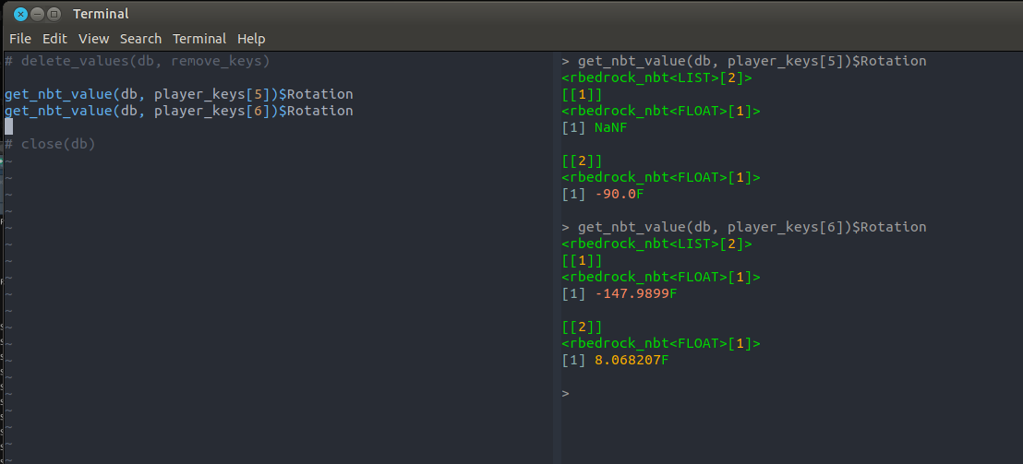Open the Search menu

point(140,39)
